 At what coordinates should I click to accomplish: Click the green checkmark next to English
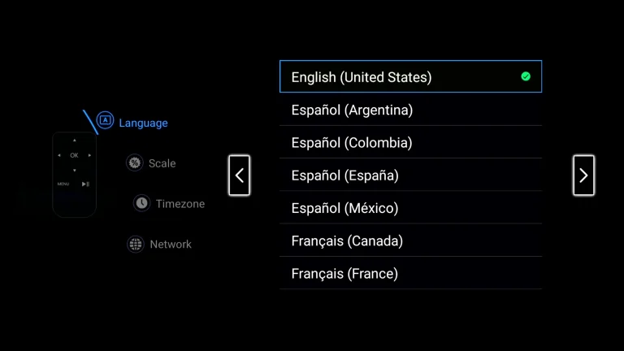point(526,76)
